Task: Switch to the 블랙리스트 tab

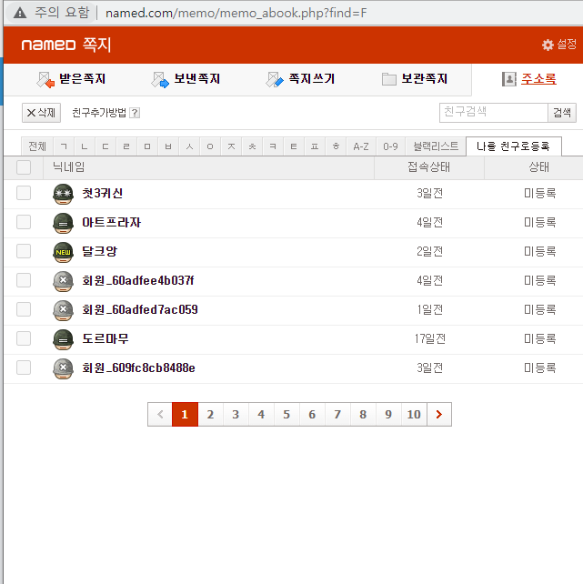Action: (x=436, y=146)
